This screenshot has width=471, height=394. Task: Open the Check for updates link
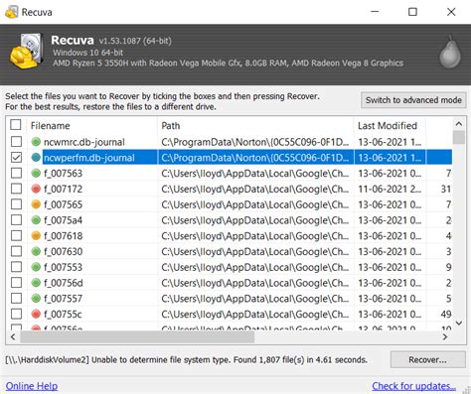(413, 386)
